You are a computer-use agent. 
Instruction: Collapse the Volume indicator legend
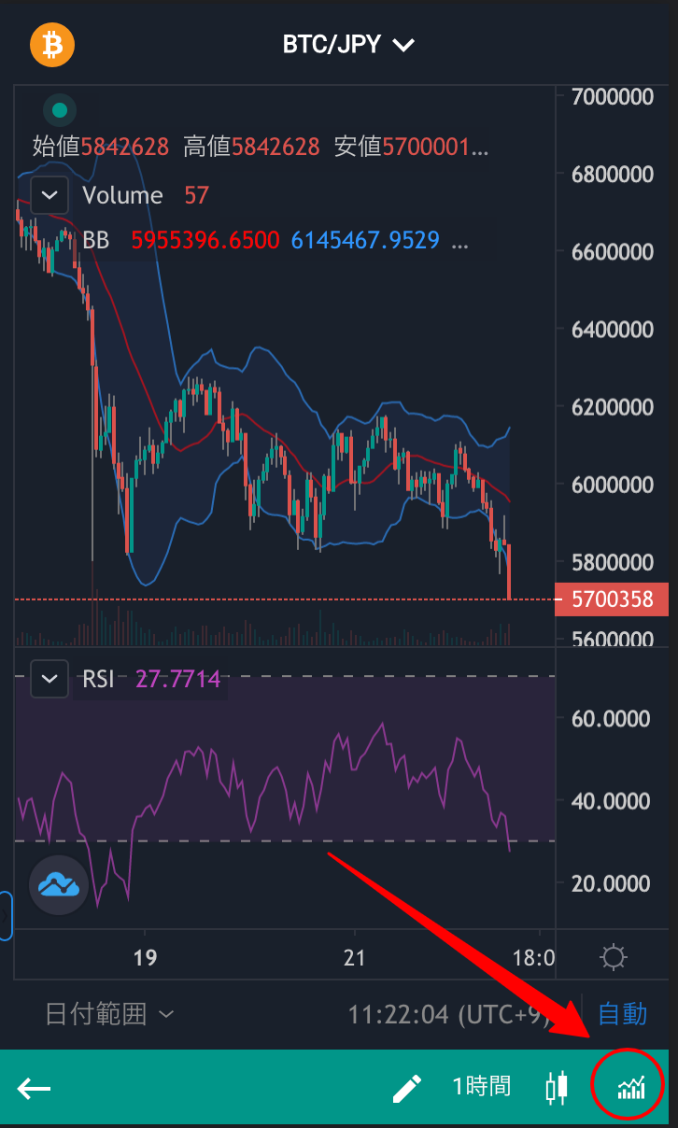(49, 195)
